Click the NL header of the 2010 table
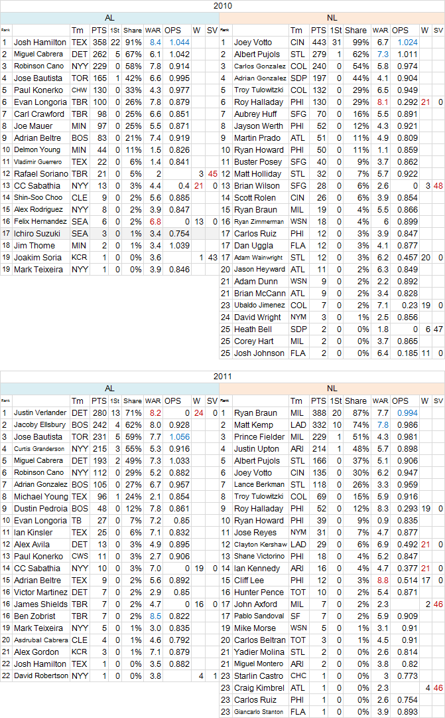 332,18
